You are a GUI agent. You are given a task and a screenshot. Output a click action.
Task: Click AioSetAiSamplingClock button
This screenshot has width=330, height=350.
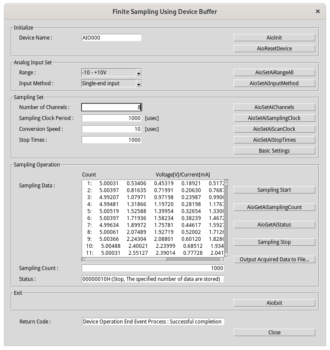(274, 118)
